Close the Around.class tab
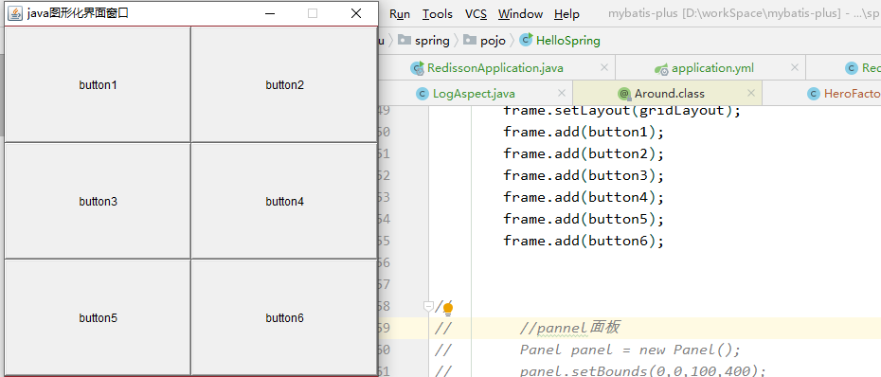 tap(751, 93)
